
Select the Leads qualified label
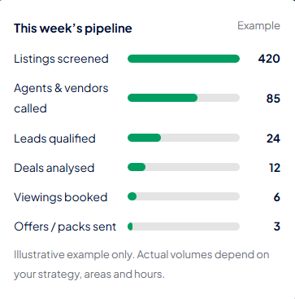[54, 139]
